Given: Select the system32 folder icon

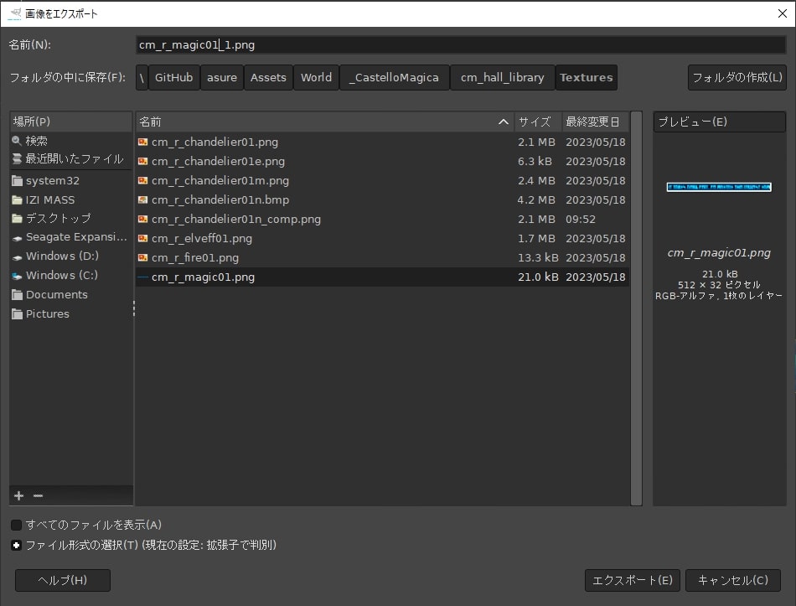Looking at the screenshot, I should coord(18,180).
